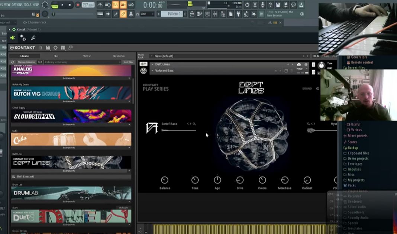This screenshot has height=234, width=397.
Task: Click the Kontakt save icon
Action: click(48, 48)
